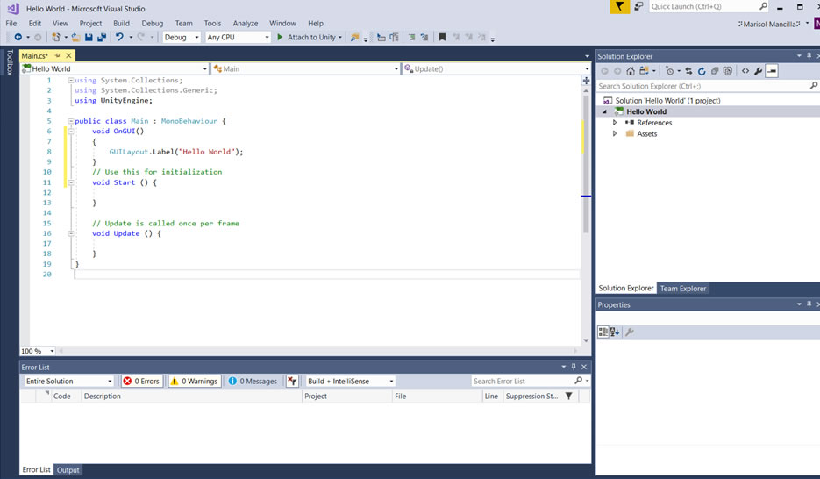Open the Debug menu
This screenshot has height=479, width=820.
(153, 23)
